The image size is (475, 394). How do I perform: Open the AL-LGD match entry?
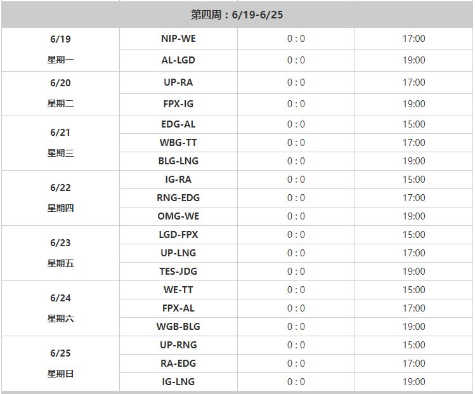pyautogui.click(x=178, y=60)
